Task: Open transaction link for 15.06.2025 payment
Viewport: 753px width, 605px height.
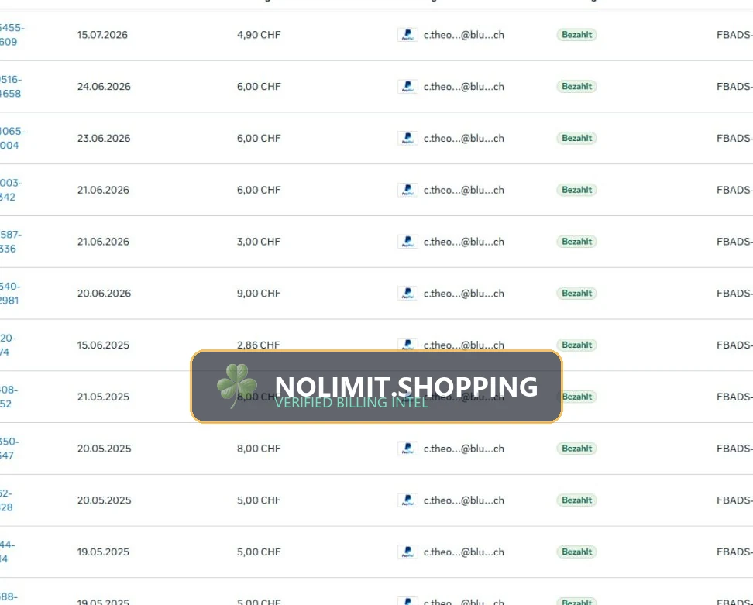Action: [8, 345]
